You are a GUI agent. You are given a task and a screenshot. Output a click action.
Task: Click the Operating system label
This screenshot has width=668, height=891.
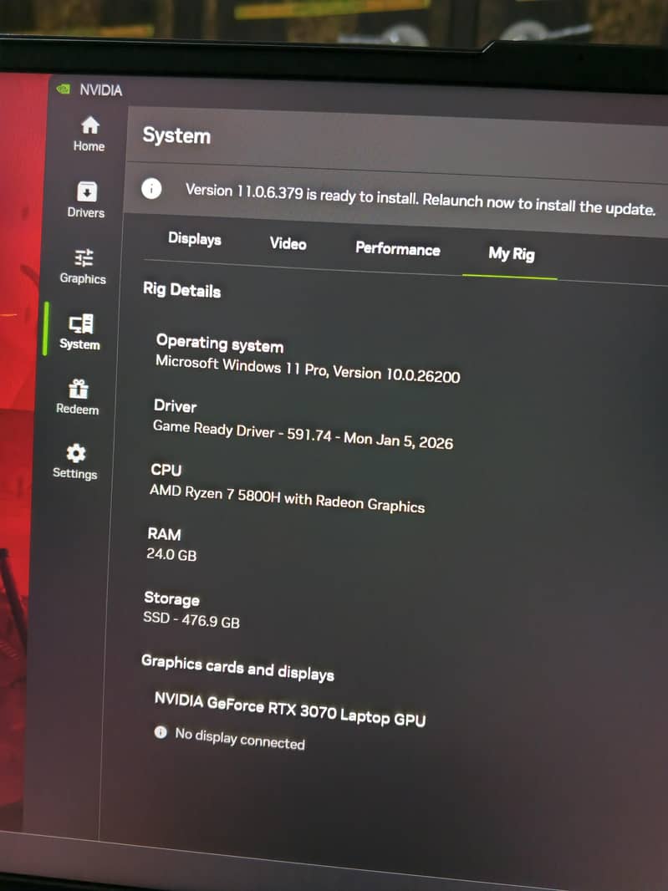[220, 344]
